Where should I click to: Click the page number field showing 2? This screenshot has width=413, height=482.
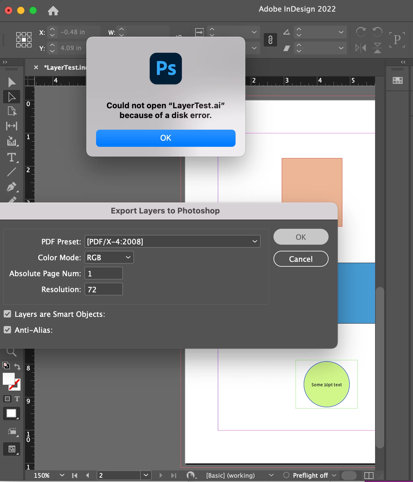point(119,475)
